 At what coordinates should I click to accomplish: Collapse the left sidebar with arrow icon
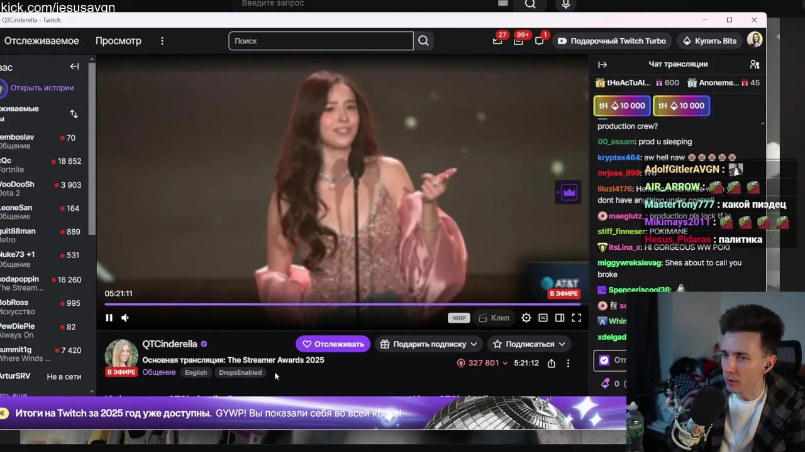pyautogui.click(x=74, y=67)
